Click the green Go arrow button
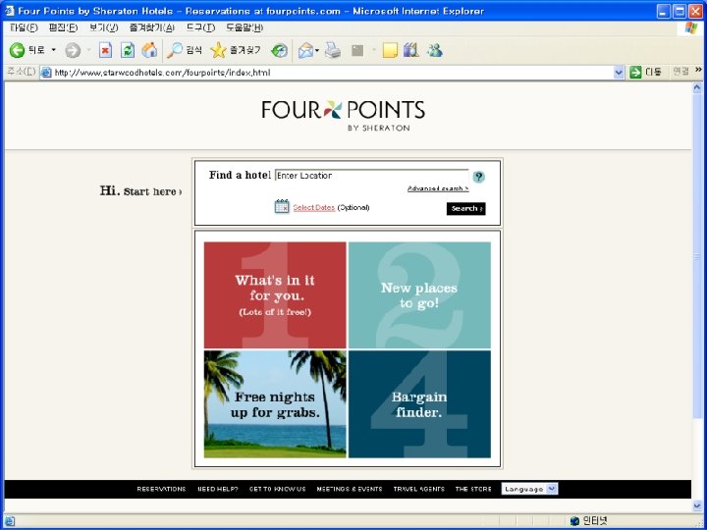Screen dimensions: 707x530 tap(635, 72)
